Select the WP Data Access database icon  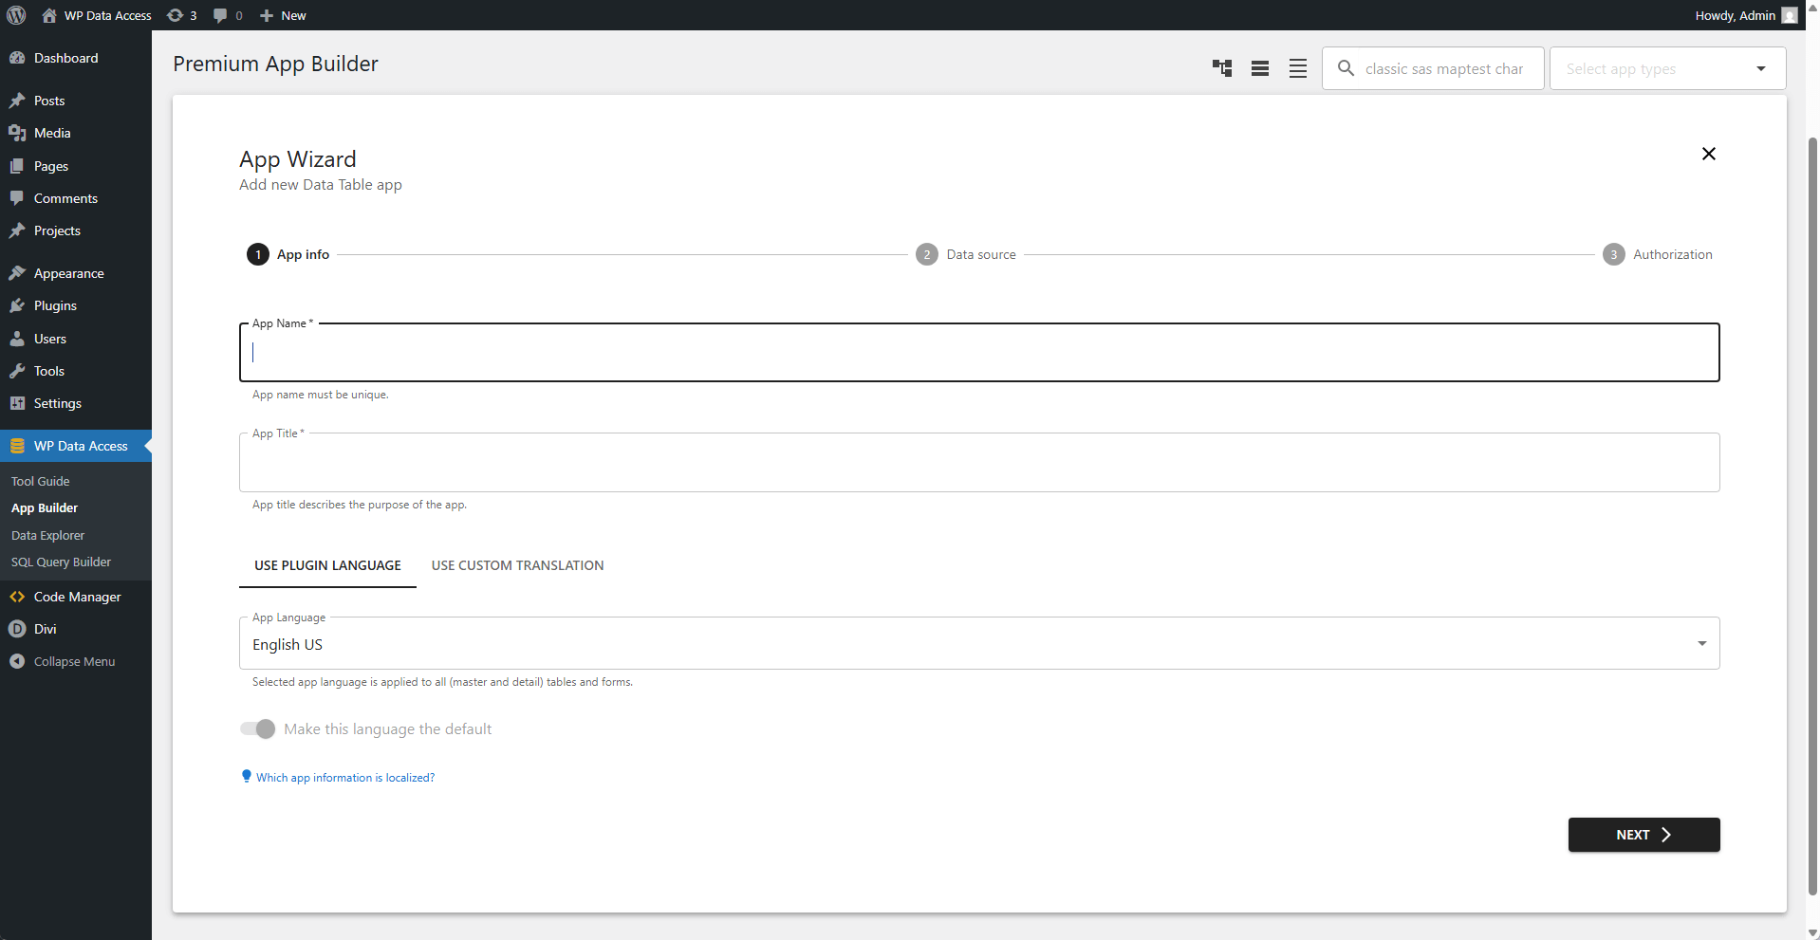click(17, 445)
